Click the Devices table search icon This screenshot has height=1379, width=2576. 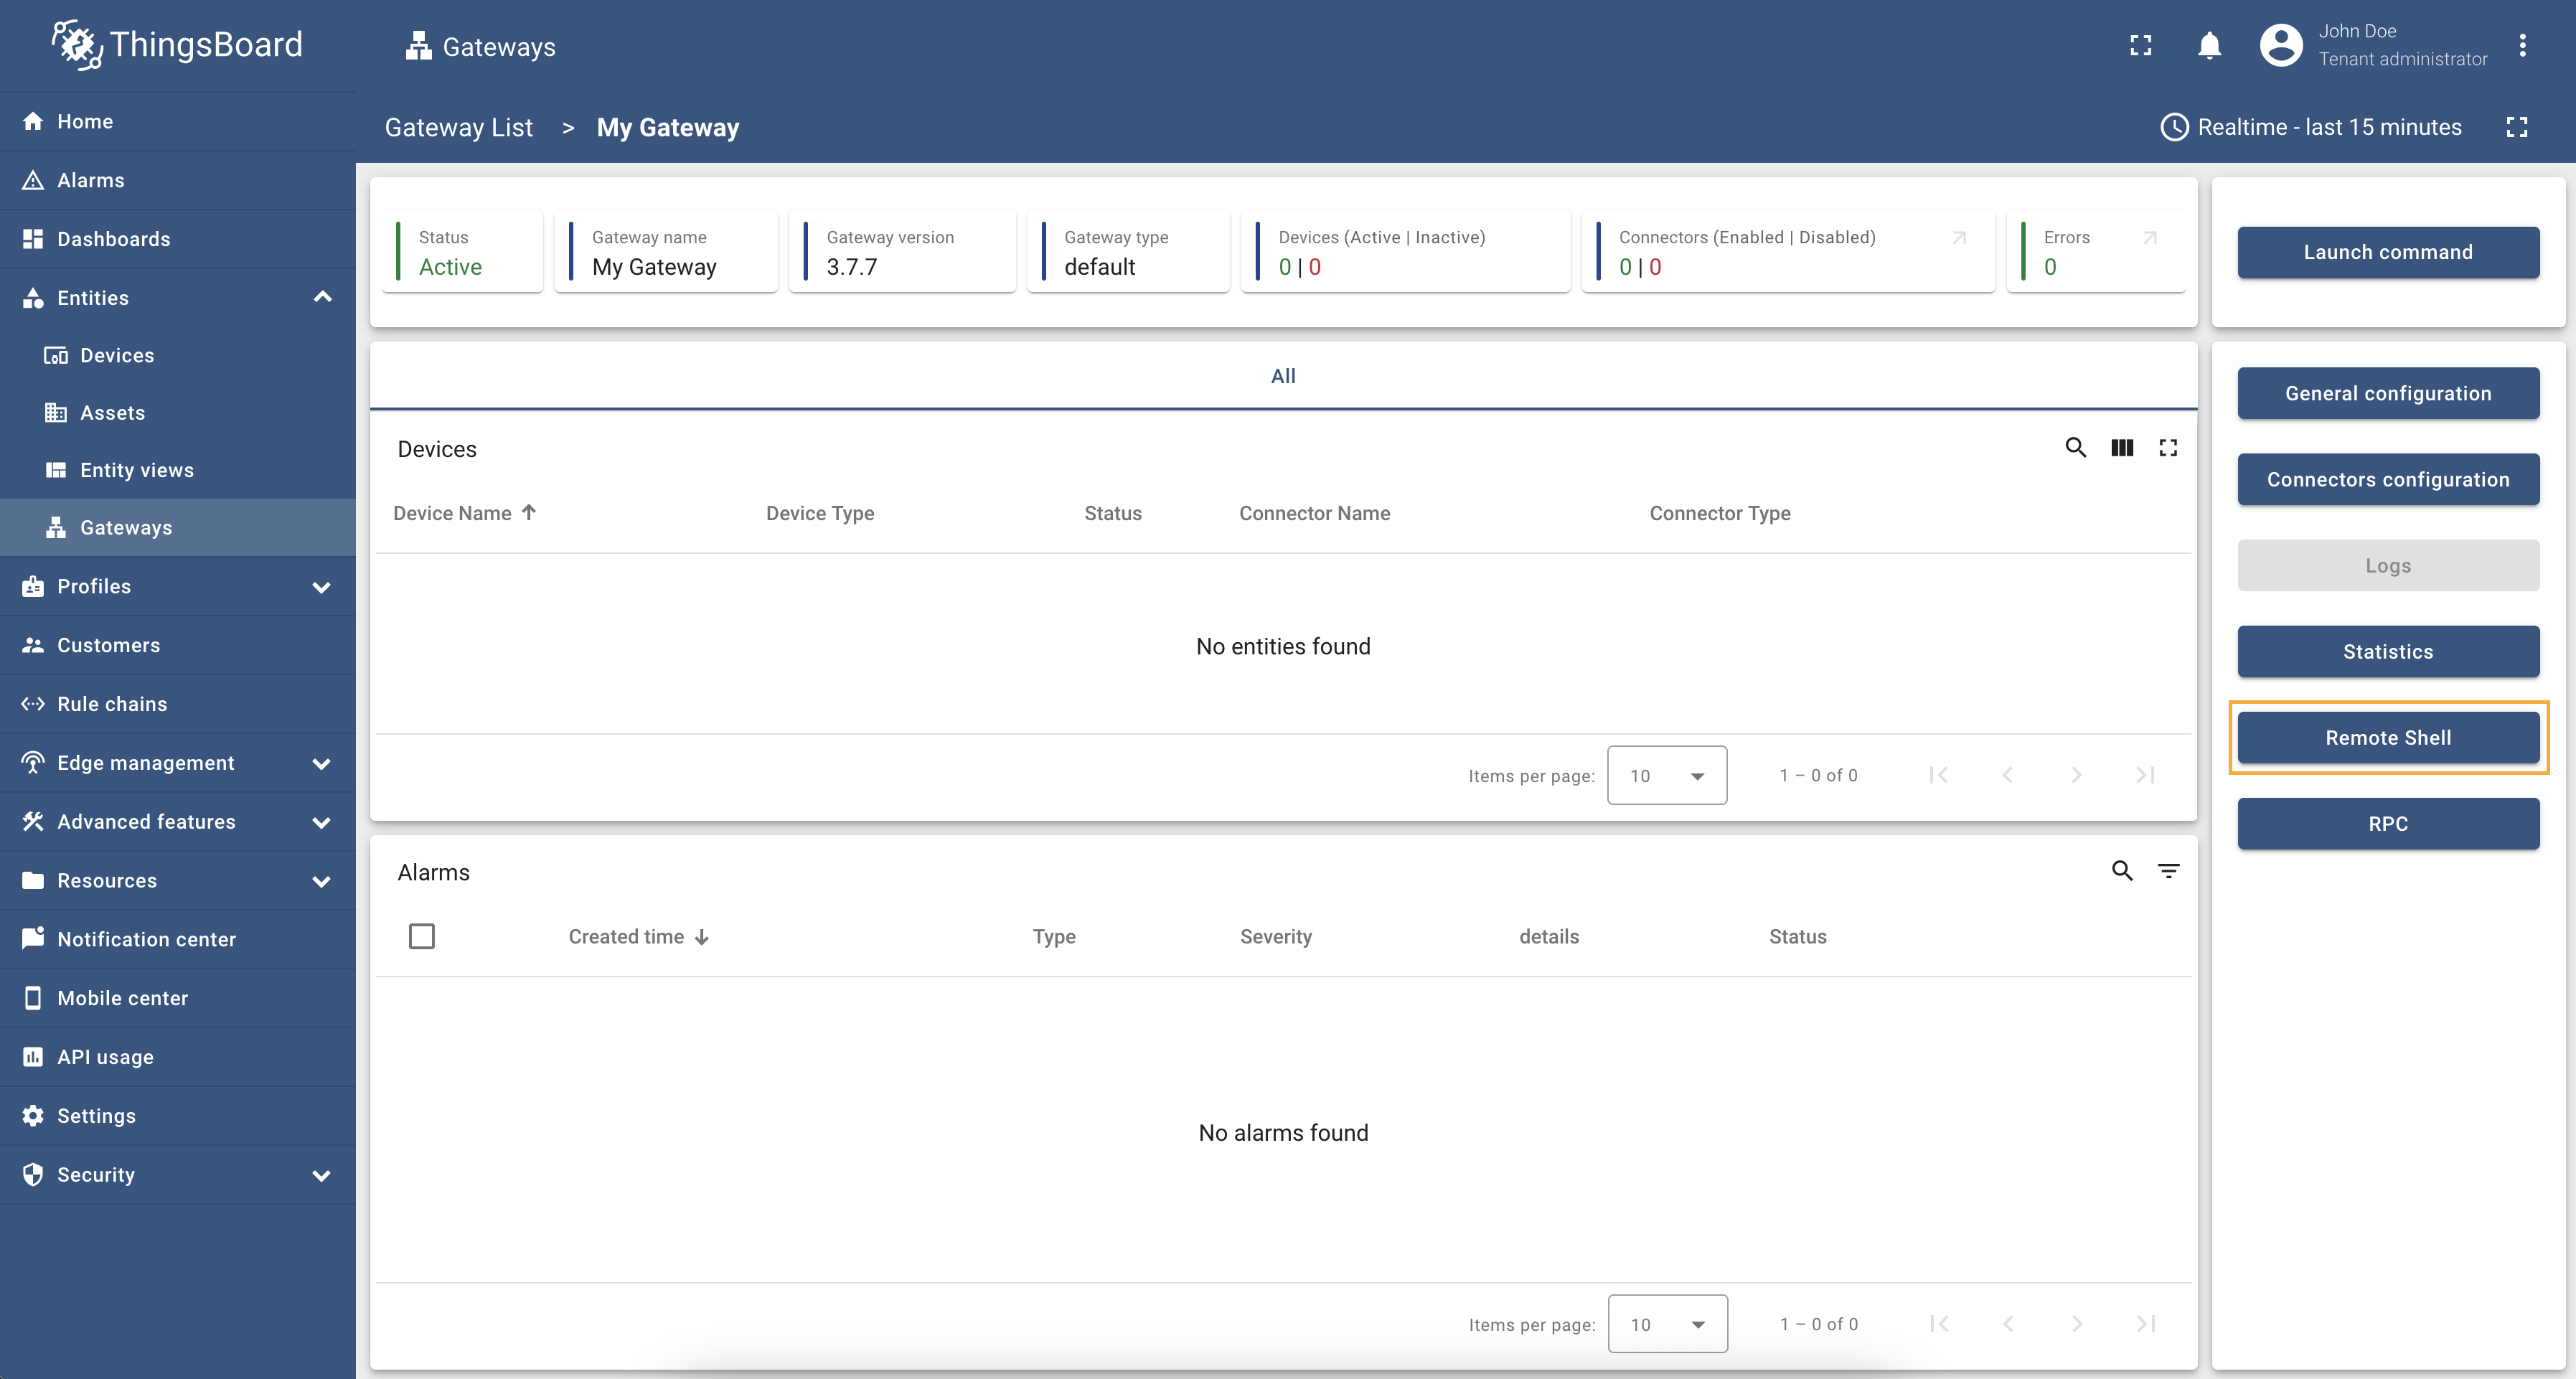point(2075,448)
